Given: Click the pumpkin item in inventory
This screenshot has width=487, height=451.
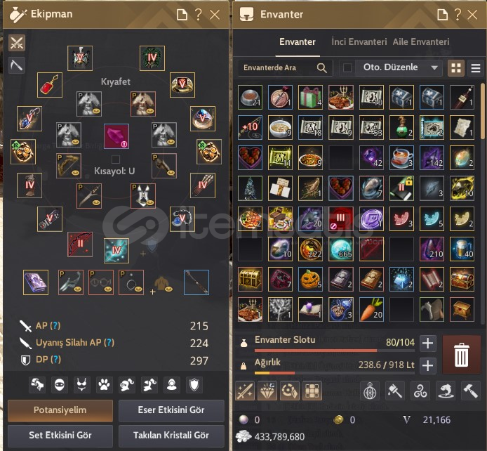Looking at the screenshot, I should pyautogui.click(x=310, y=279).
